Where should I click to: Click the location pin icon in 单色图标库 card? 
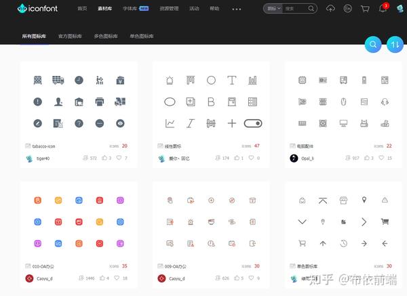pos(364,200)
